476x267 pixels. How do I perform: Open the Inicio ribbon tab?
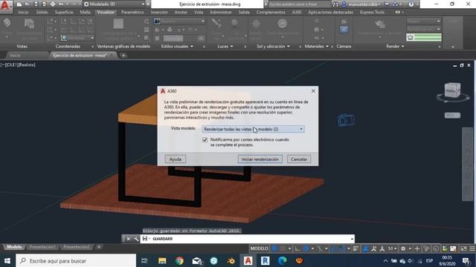[23, 12]
